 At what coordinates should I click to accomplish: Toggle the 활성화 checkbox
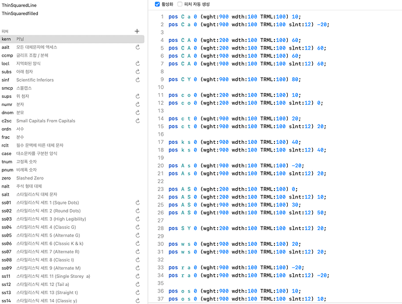157,4
